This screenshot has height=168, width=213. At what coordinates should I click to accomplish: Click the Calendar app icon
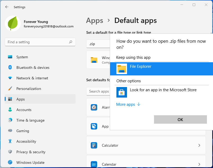(x=94, y=164)
